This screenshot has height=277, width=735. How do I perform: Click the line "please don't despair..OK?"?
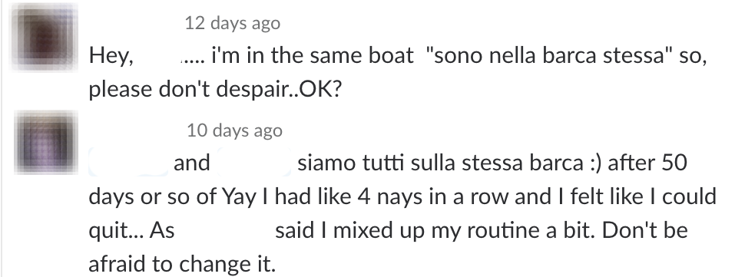click(x=215, y=90)
